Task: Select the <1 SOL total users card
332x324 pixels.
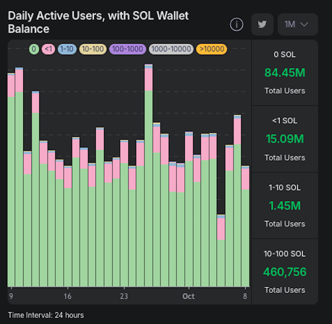Action: pos(285,139)
